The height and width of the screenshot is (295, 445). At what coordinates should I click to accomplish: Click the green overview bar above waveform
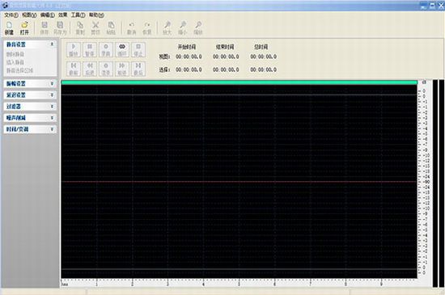[239, 82]
